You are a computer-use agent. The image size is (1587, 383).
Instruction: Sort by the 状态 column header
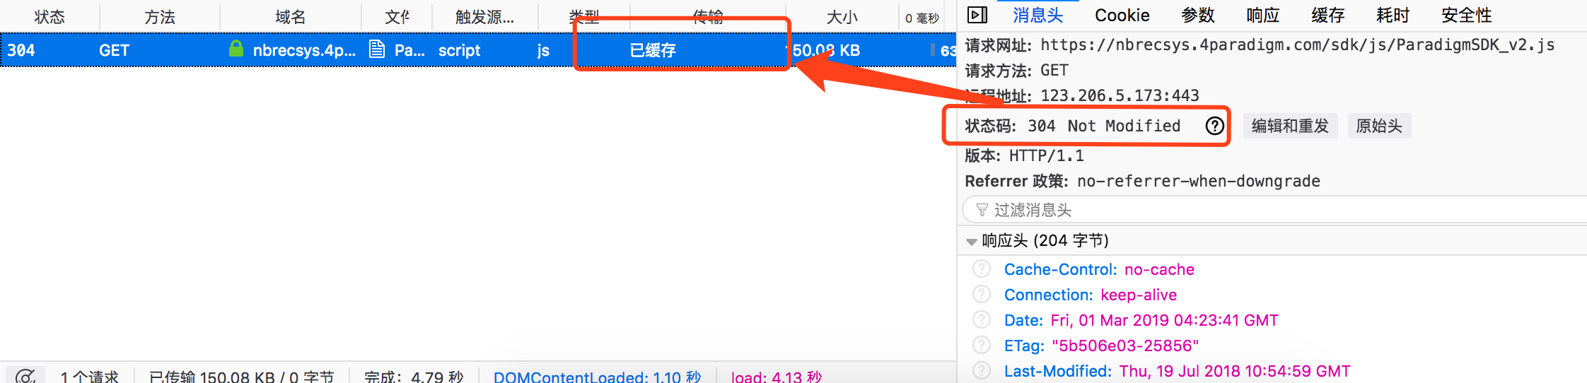pyautogui.click(x=50, y=17)
